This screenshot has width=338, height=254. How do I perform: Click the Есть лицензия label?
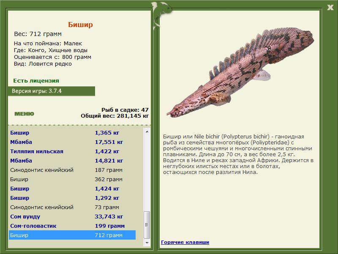click(x=36, y=80)
